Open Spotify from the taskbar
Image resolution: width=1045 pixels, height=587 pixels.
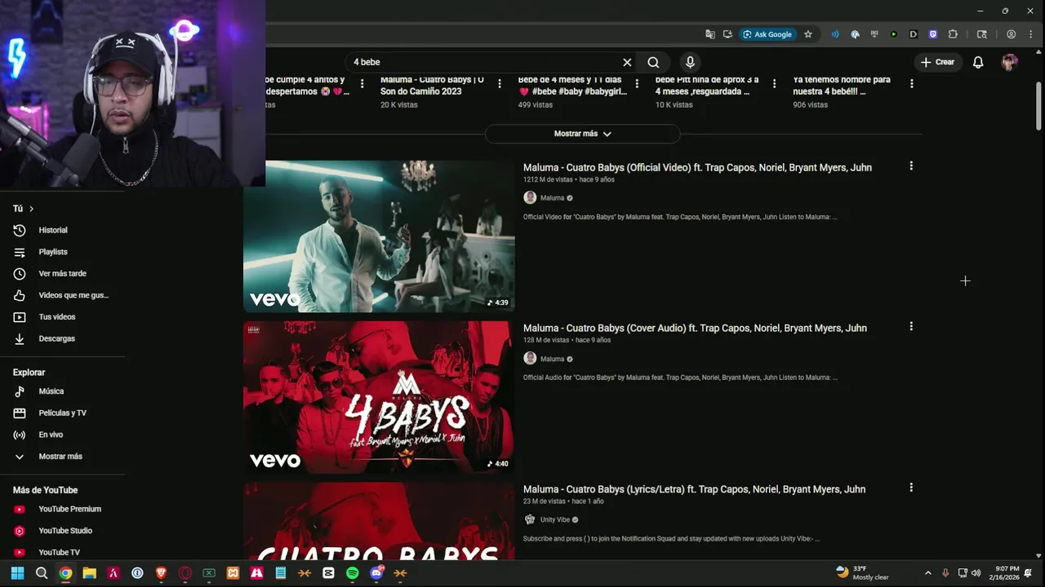[x=352, y=573]
